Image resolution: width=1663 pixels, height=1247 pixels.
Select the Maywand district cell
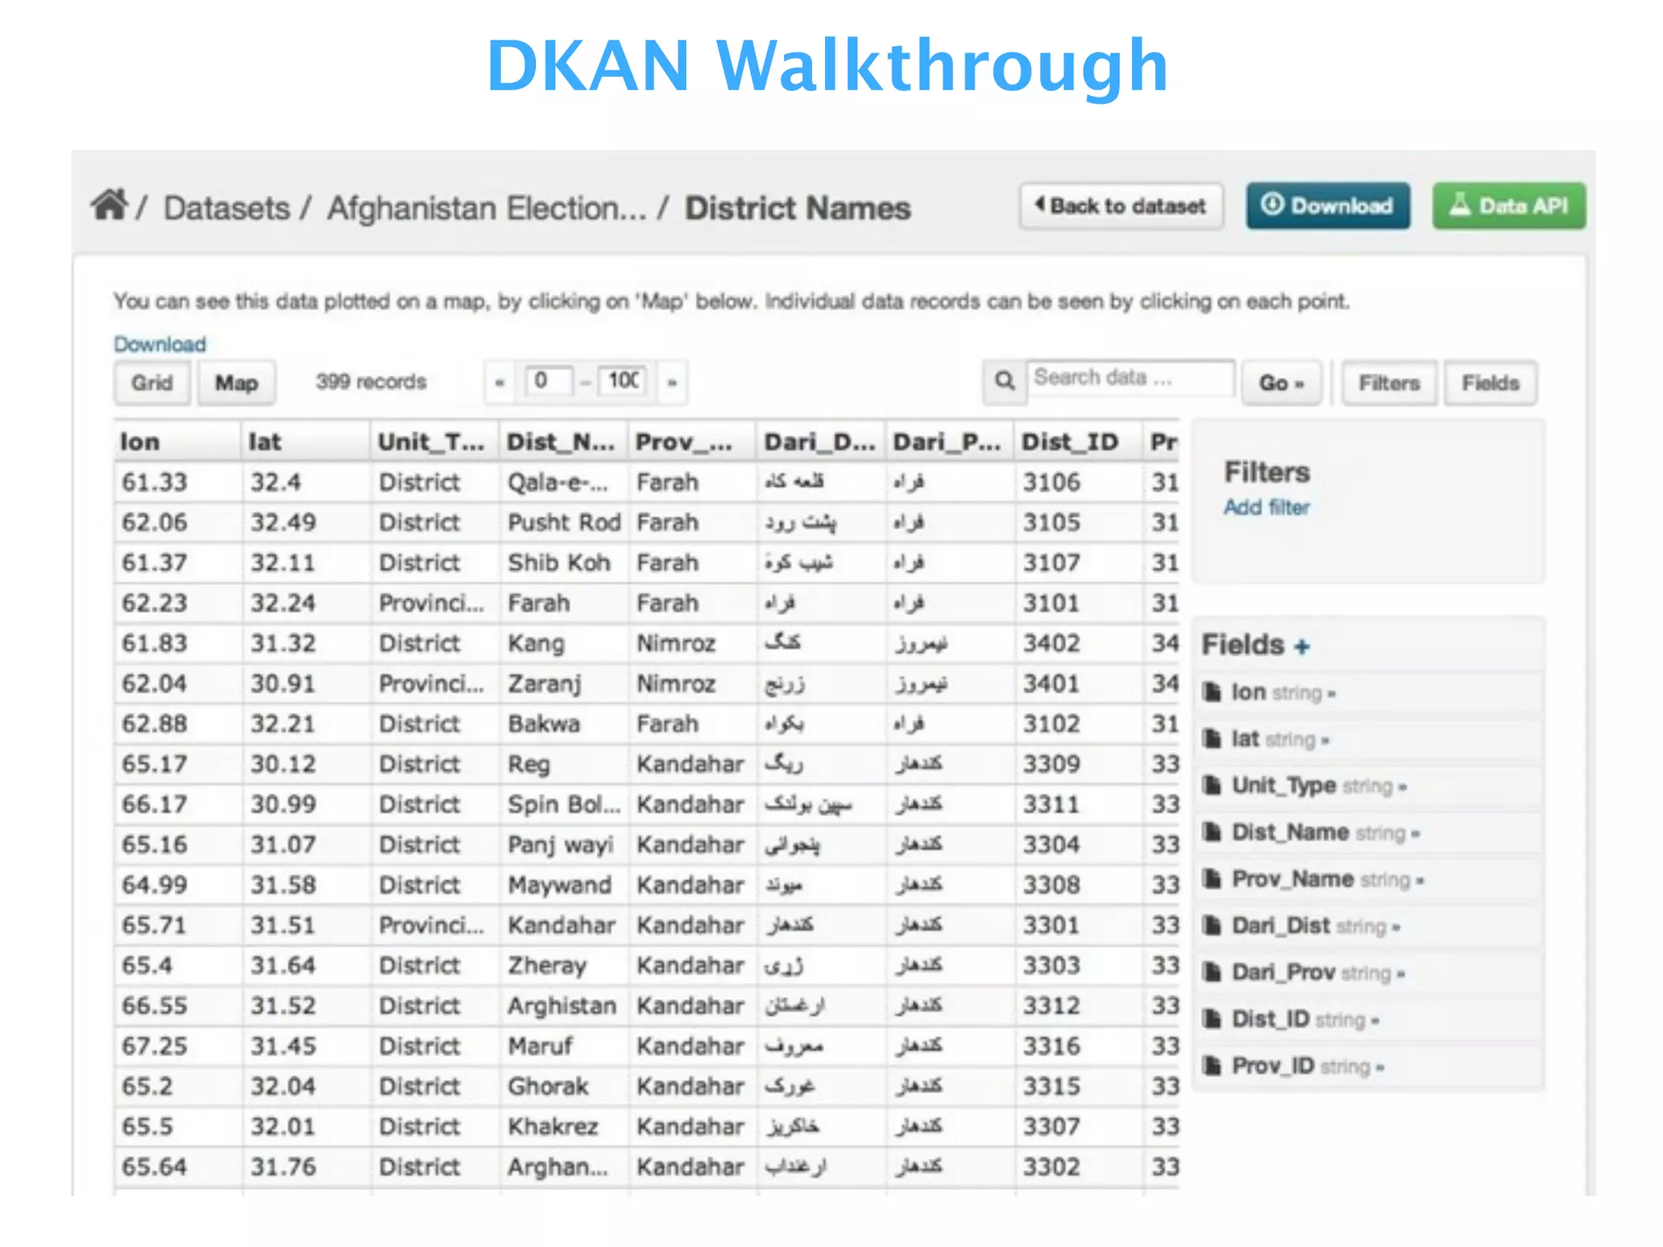tap(564, 885)
